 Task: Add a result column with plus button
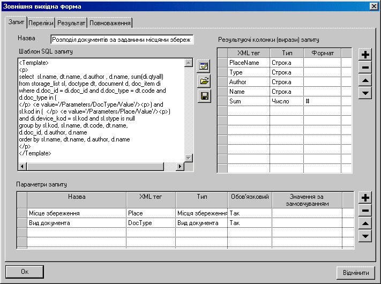click(x=365, y=55)
